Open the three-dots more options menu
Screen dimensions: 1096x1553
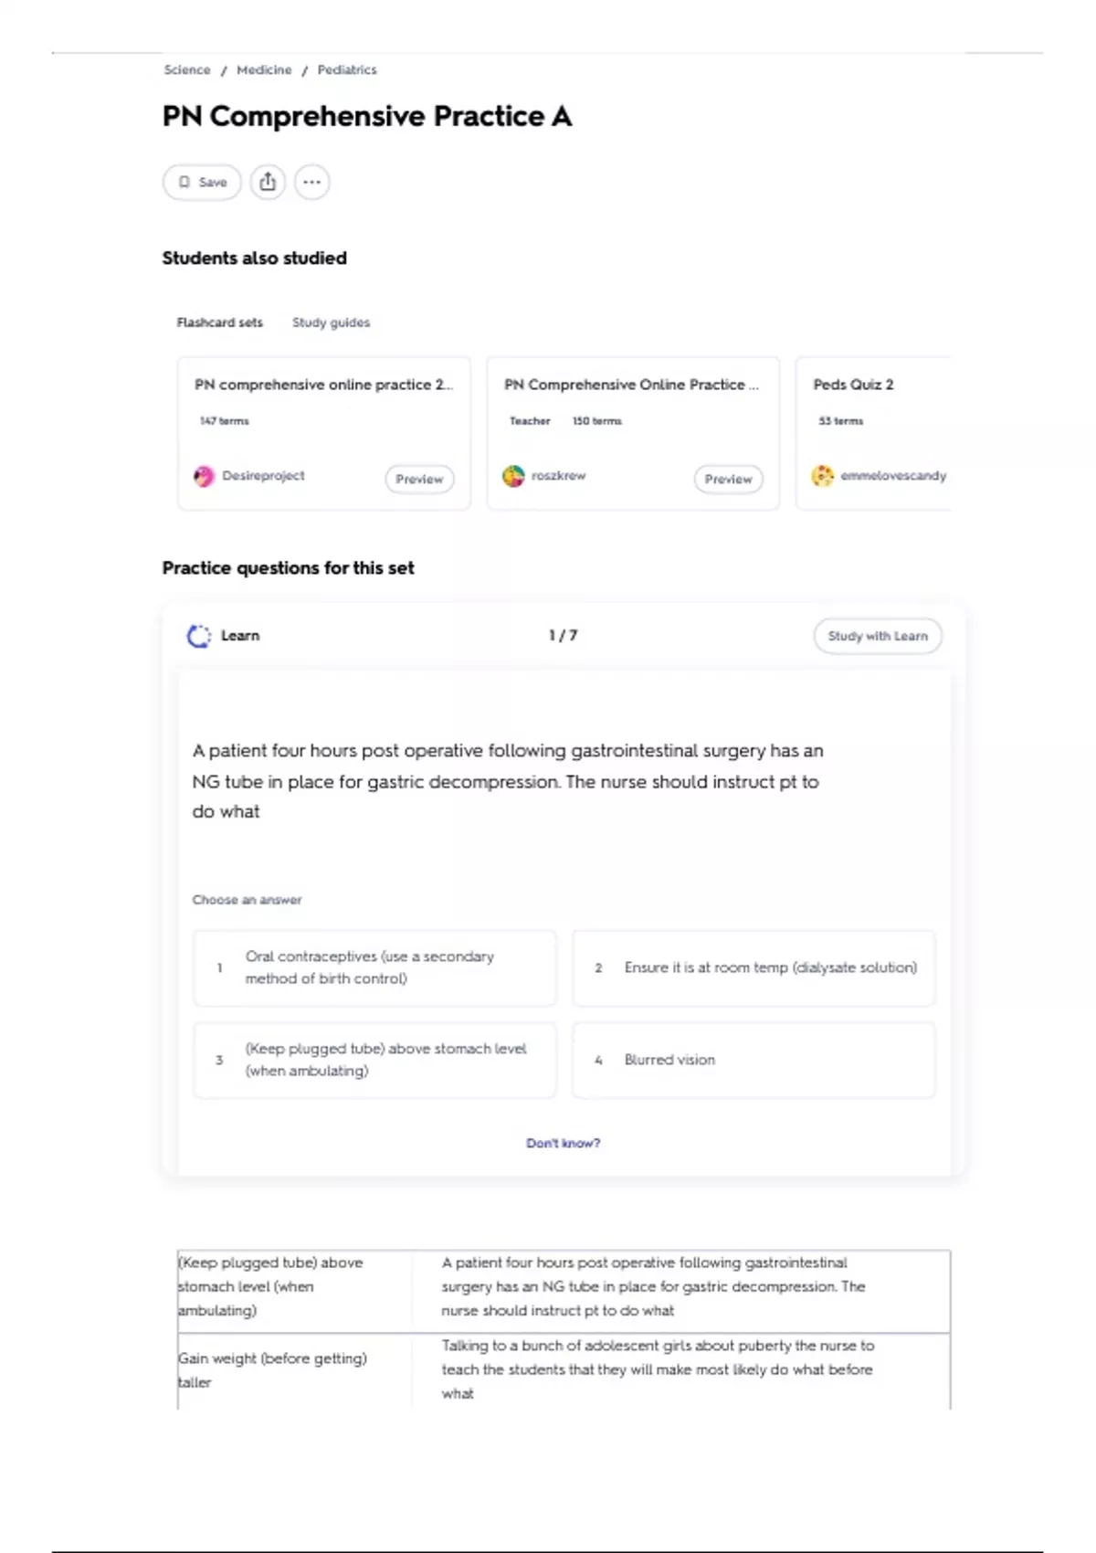click(312, 182)
